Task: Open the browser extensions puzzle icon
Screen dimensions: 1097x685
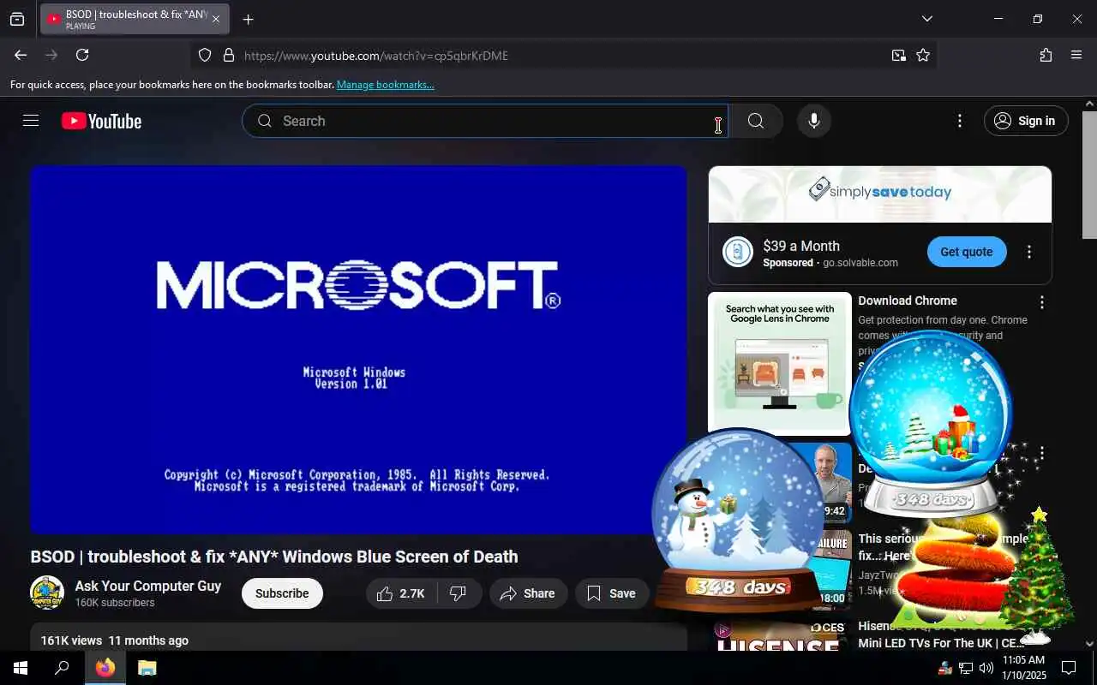Action: pos(1046,55)
